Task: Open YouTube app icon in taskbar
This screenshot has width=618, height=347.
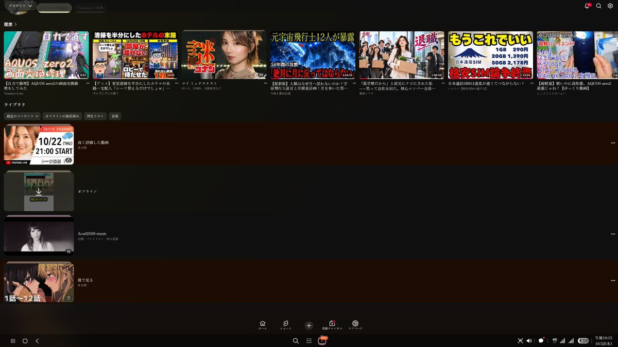Action: pyautogui.click(x=322, y=341)
